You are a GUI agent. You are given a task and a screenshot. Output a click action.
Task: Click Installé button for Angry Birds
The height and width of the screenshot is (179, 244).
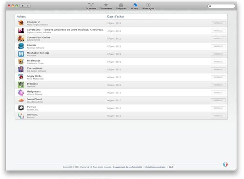click(218, 77)
